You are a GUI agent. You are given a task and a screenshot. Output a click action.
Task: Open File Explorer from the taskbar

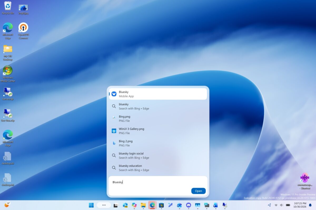[143, 205]
